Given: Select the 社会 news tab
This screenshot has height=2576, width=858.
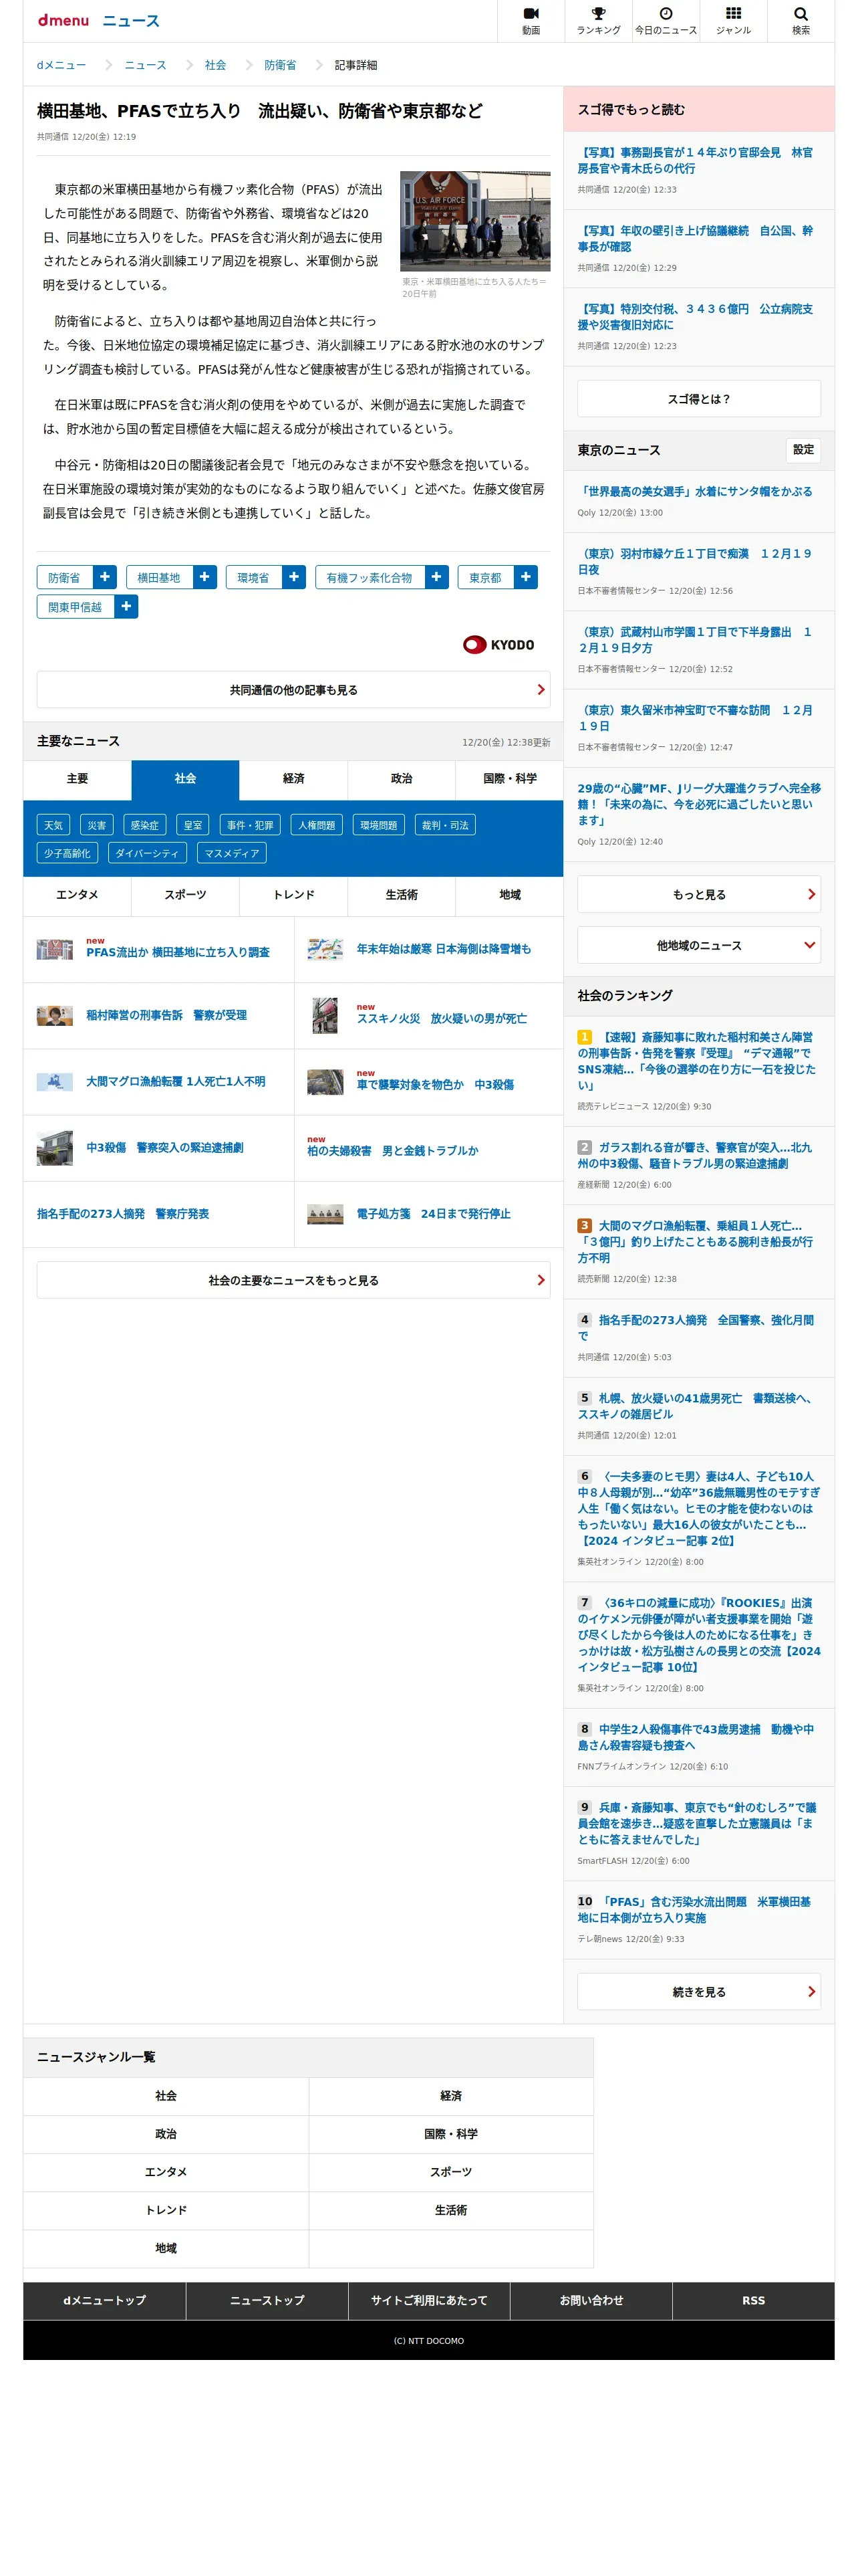Looking at the screenshot, I should (x=185, y=779).
